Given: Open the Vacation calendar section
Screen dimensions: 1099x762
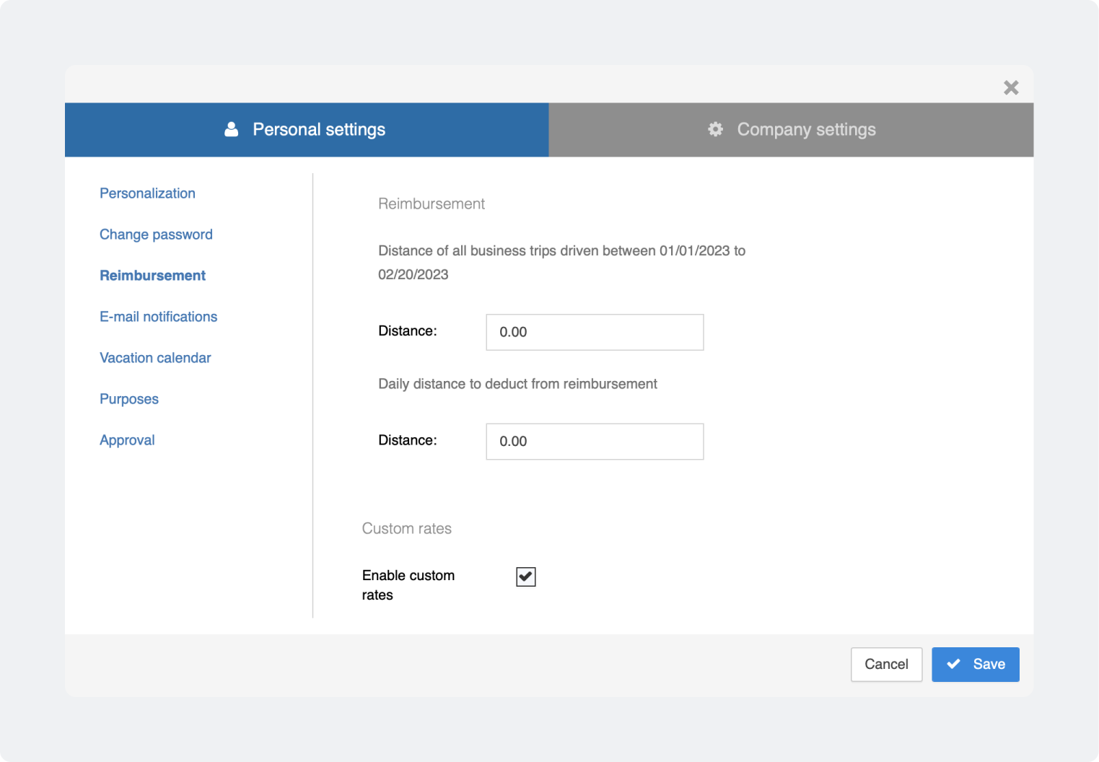Looking at the screenshot, I should pyautogui.click(x=155, y=358).
